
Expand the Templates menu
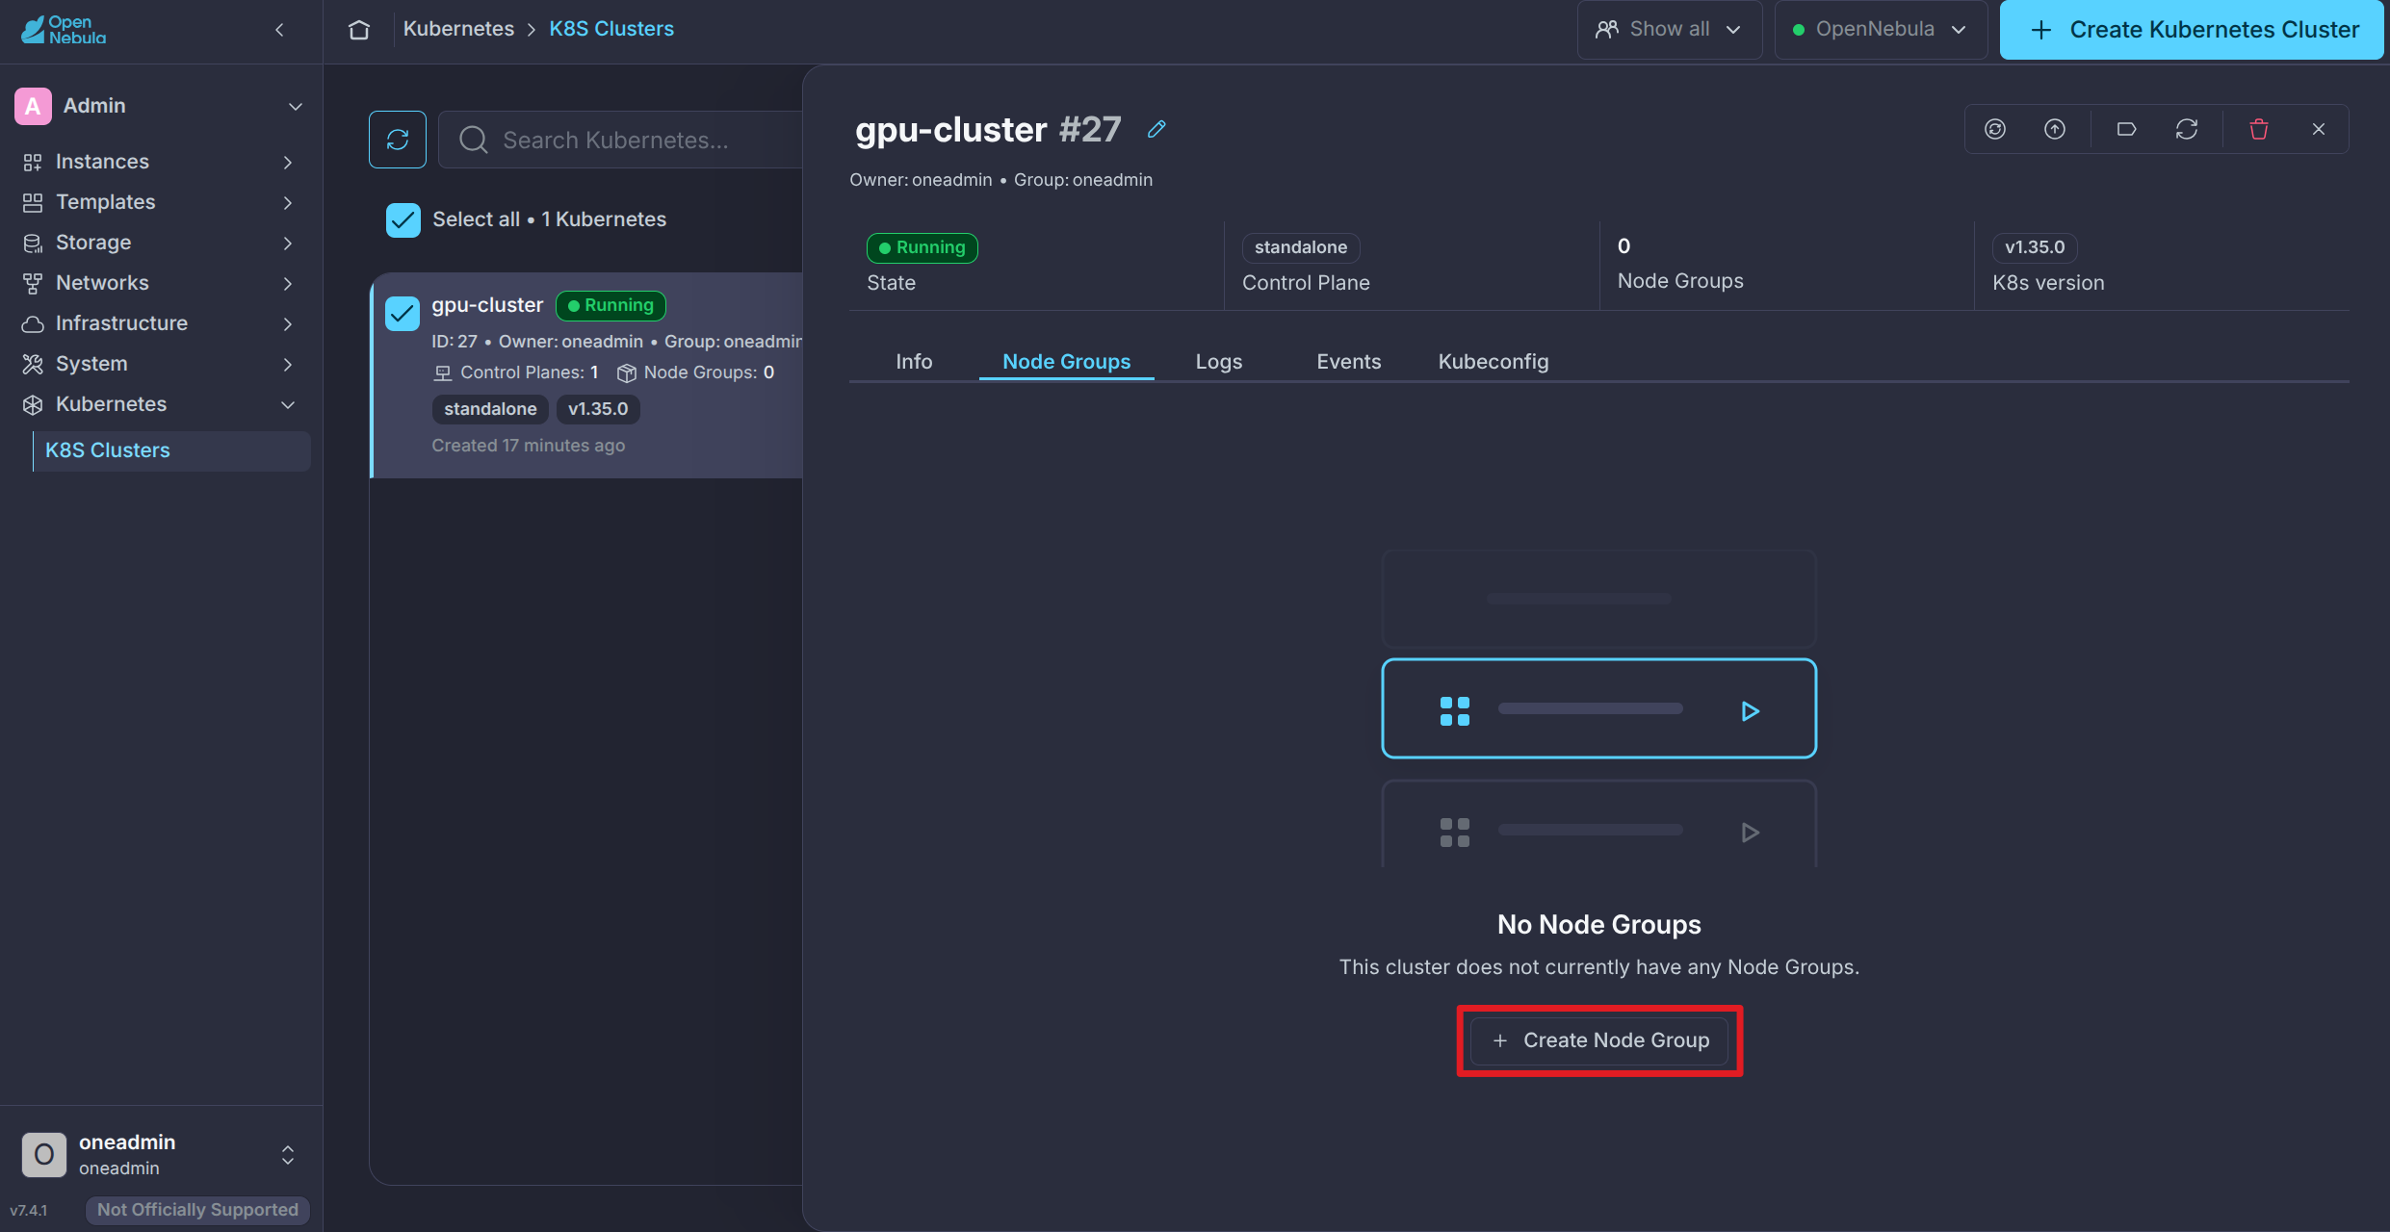159,202
